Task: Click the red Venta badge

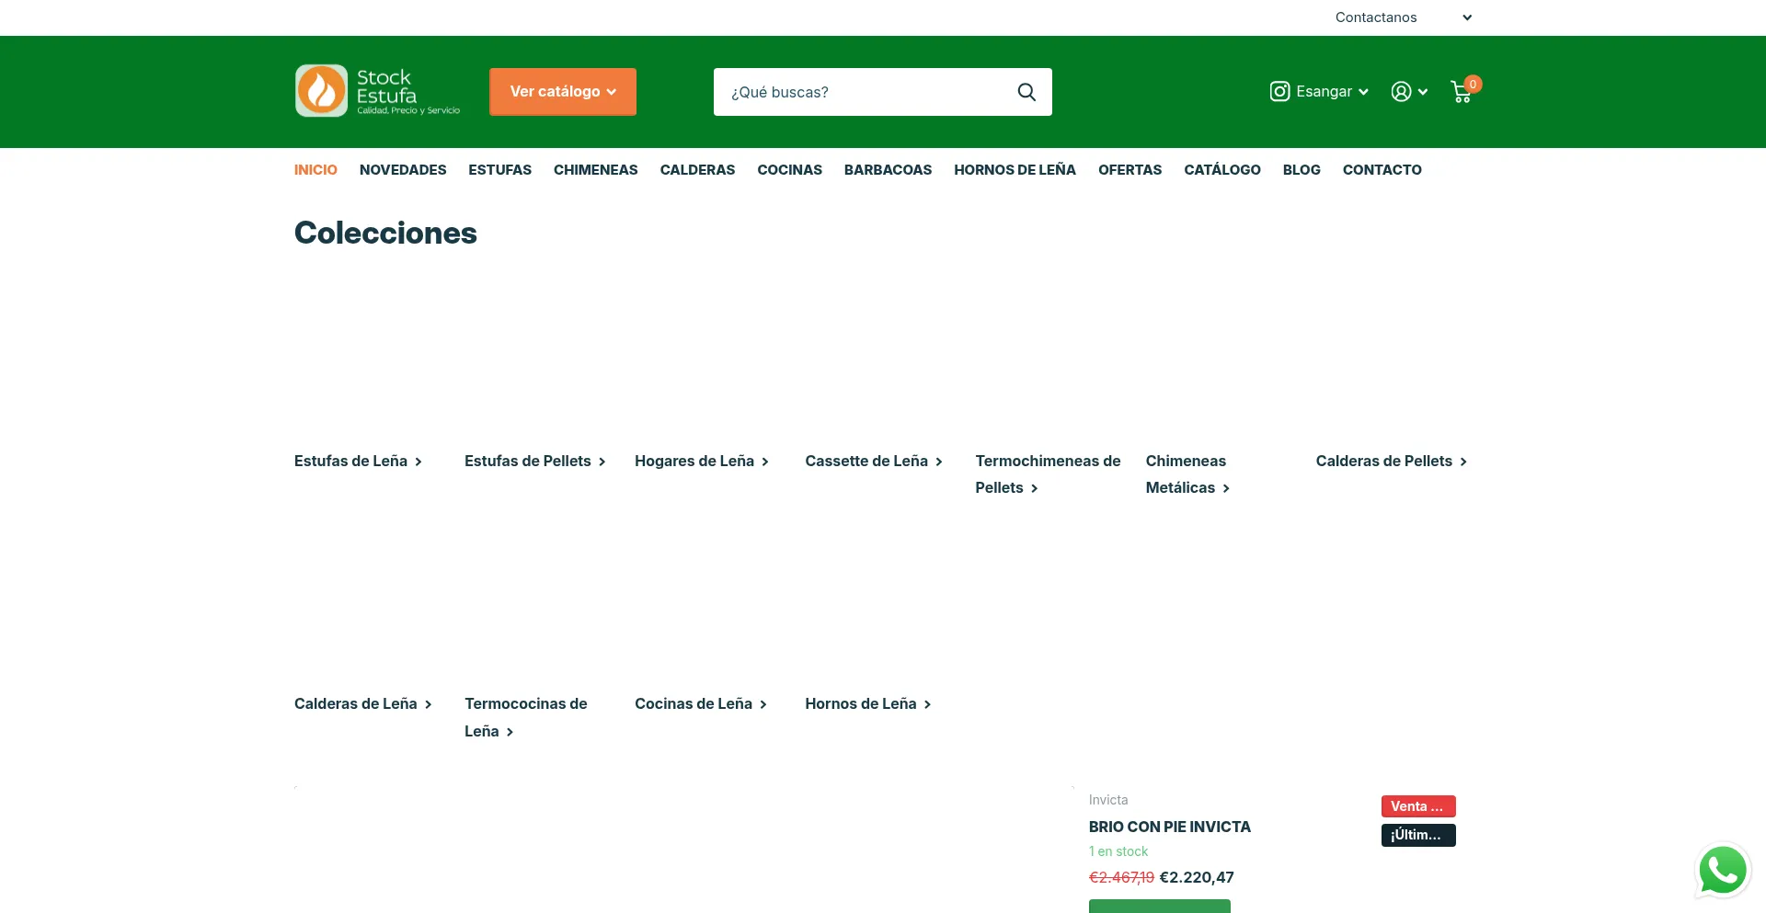Action: [x=1417, y=806]
